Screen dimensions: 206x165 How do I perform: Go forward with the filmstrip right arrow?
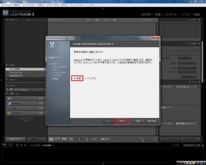pos(25,145)
